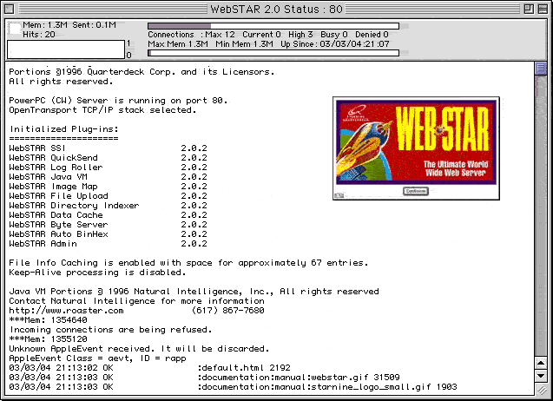Viewport: 553px width, 401px height.
Task: Click the 'Min Mem 1.3M' readout
Action: coord(244,44)
